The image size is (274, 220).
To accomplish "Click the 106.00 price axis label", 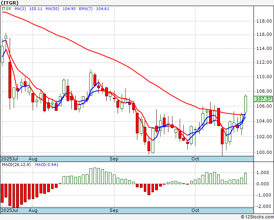I will click(264, 106).
